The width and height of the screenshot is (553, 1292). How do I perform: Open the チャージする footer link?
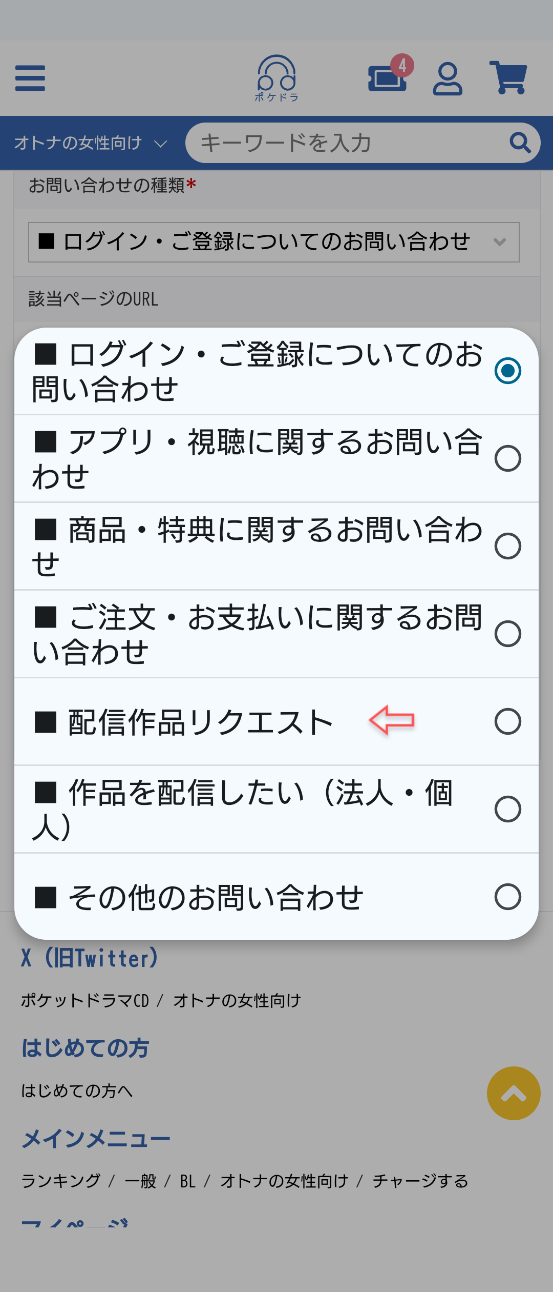pyautogui.click(x=420, y=1181)
